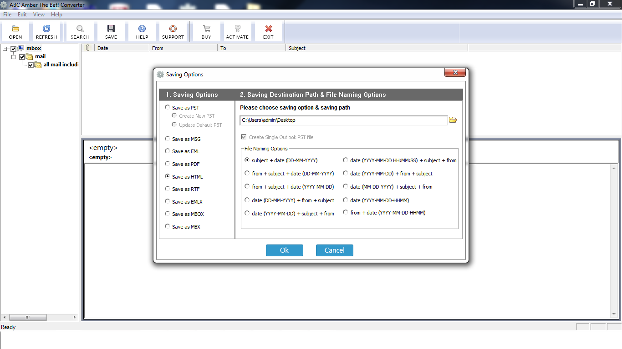622x349 pixels.
Task: Click the Saving Options gear icon
Action: [x=160, y=75]
